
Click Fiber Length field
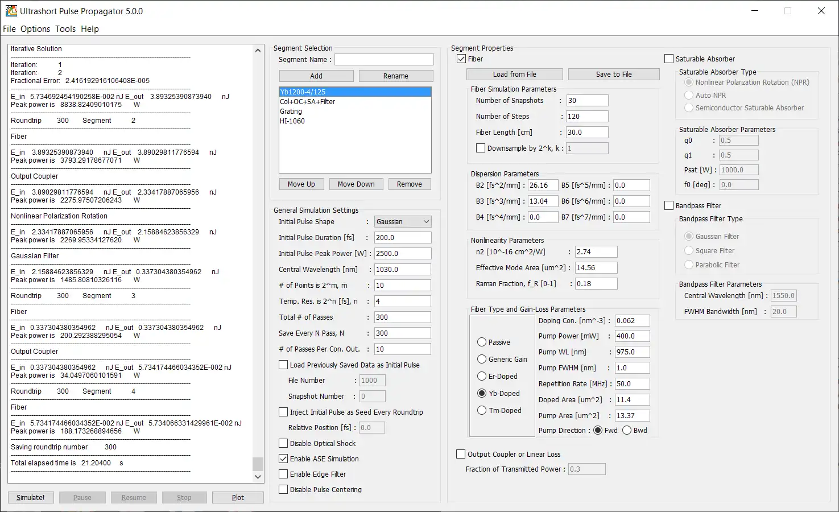587,133
